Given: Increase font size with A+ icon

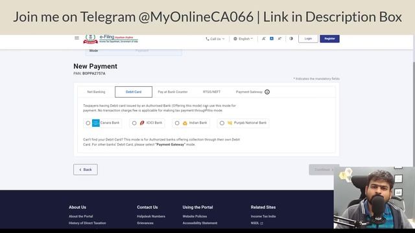Looking at the screenshot, I should tap(279, 39).
